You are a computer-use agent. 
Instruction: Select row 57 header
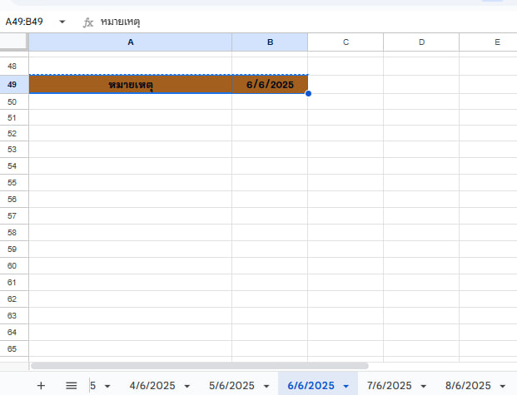[14, 215]
